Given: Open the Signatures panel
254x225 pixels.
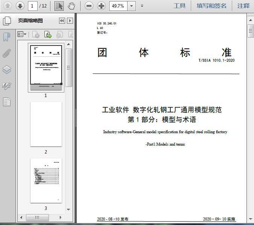Looking at the screenshot, I should [x=7, y=86].
